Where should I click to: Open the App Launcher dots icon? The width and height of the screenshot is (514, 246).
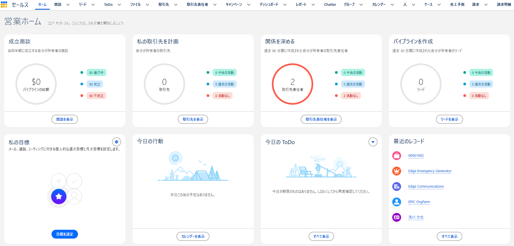(4, 4)
